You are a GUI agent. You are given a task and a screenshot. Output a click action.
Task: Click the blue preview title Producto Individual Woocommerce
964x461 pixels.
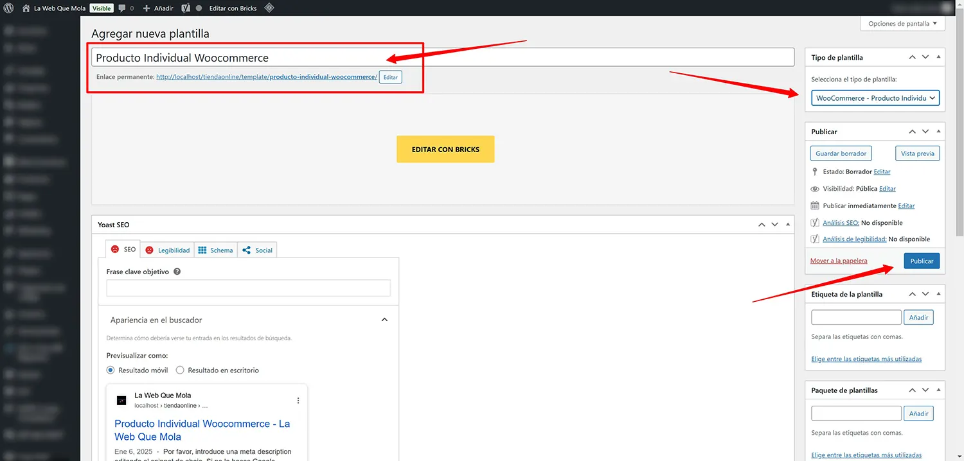click(x=202, y=430)
